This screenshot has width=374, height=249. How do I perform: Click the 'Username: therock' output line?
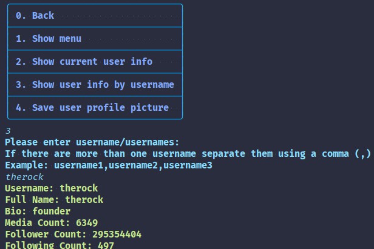[x=52, y=188]
